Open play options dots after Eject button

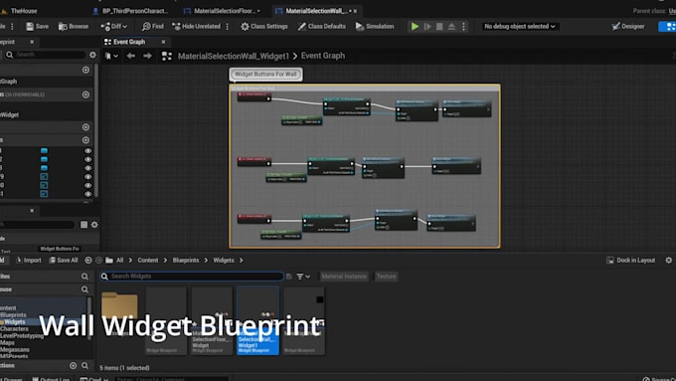[463, 26]
